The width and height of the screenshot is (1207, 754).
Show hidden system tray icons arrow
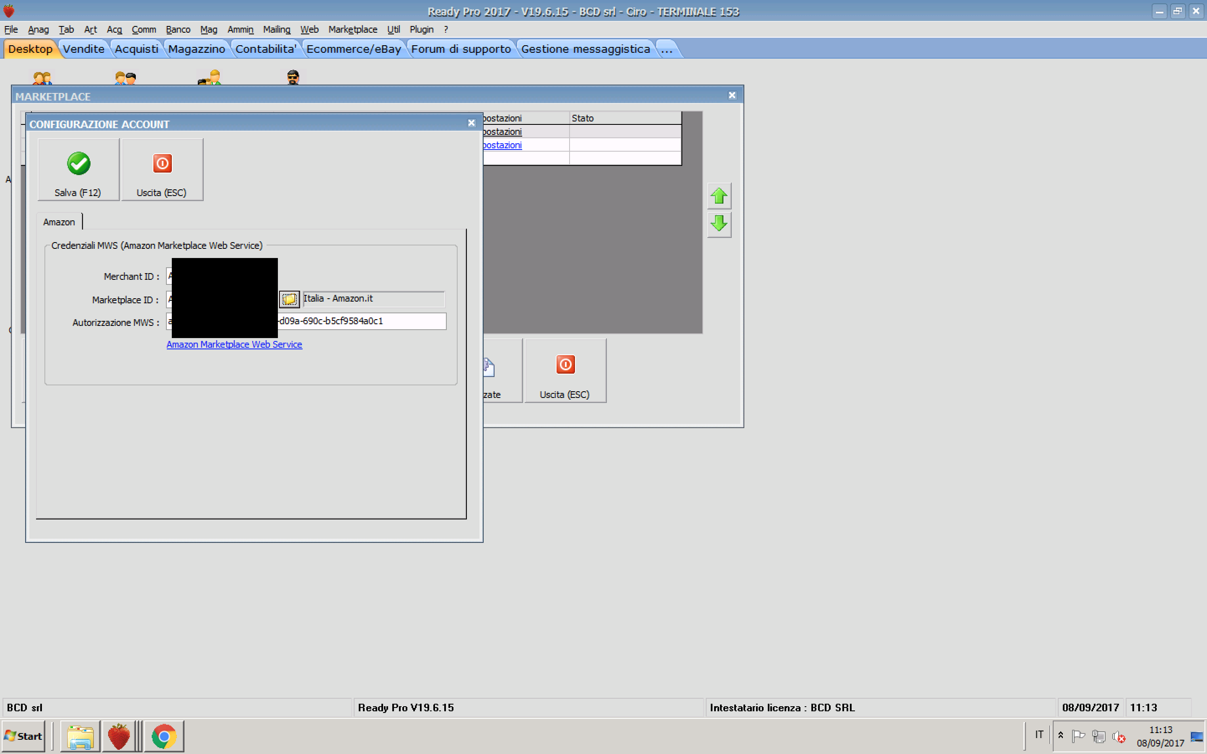click(1061, 735)
